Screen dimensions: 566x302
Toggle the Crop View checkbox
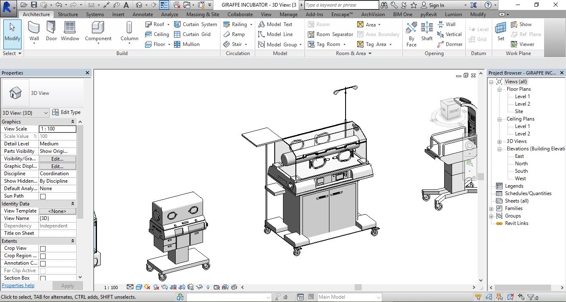[43, 249]
